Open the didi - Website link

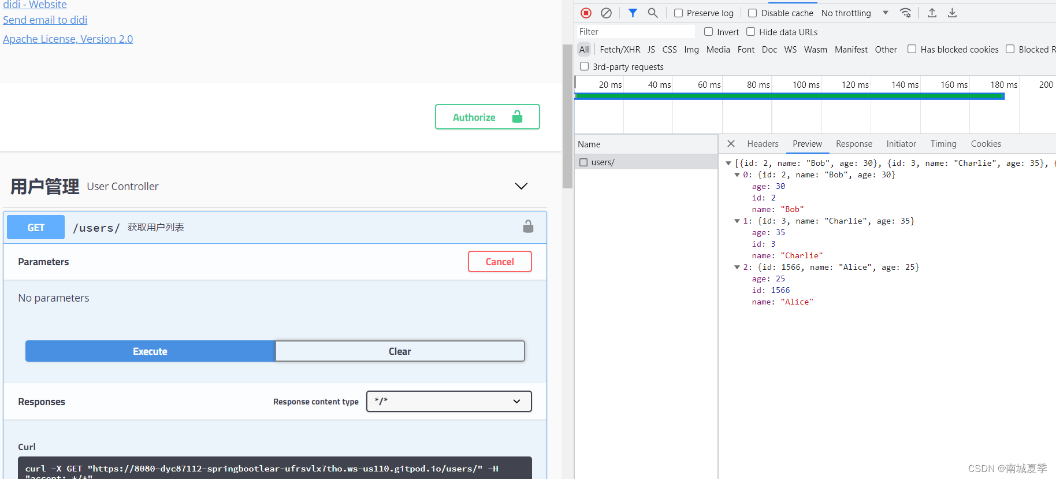pos(35,5)
